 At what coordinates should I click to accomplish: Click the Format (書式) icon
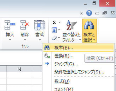(40, 25)
